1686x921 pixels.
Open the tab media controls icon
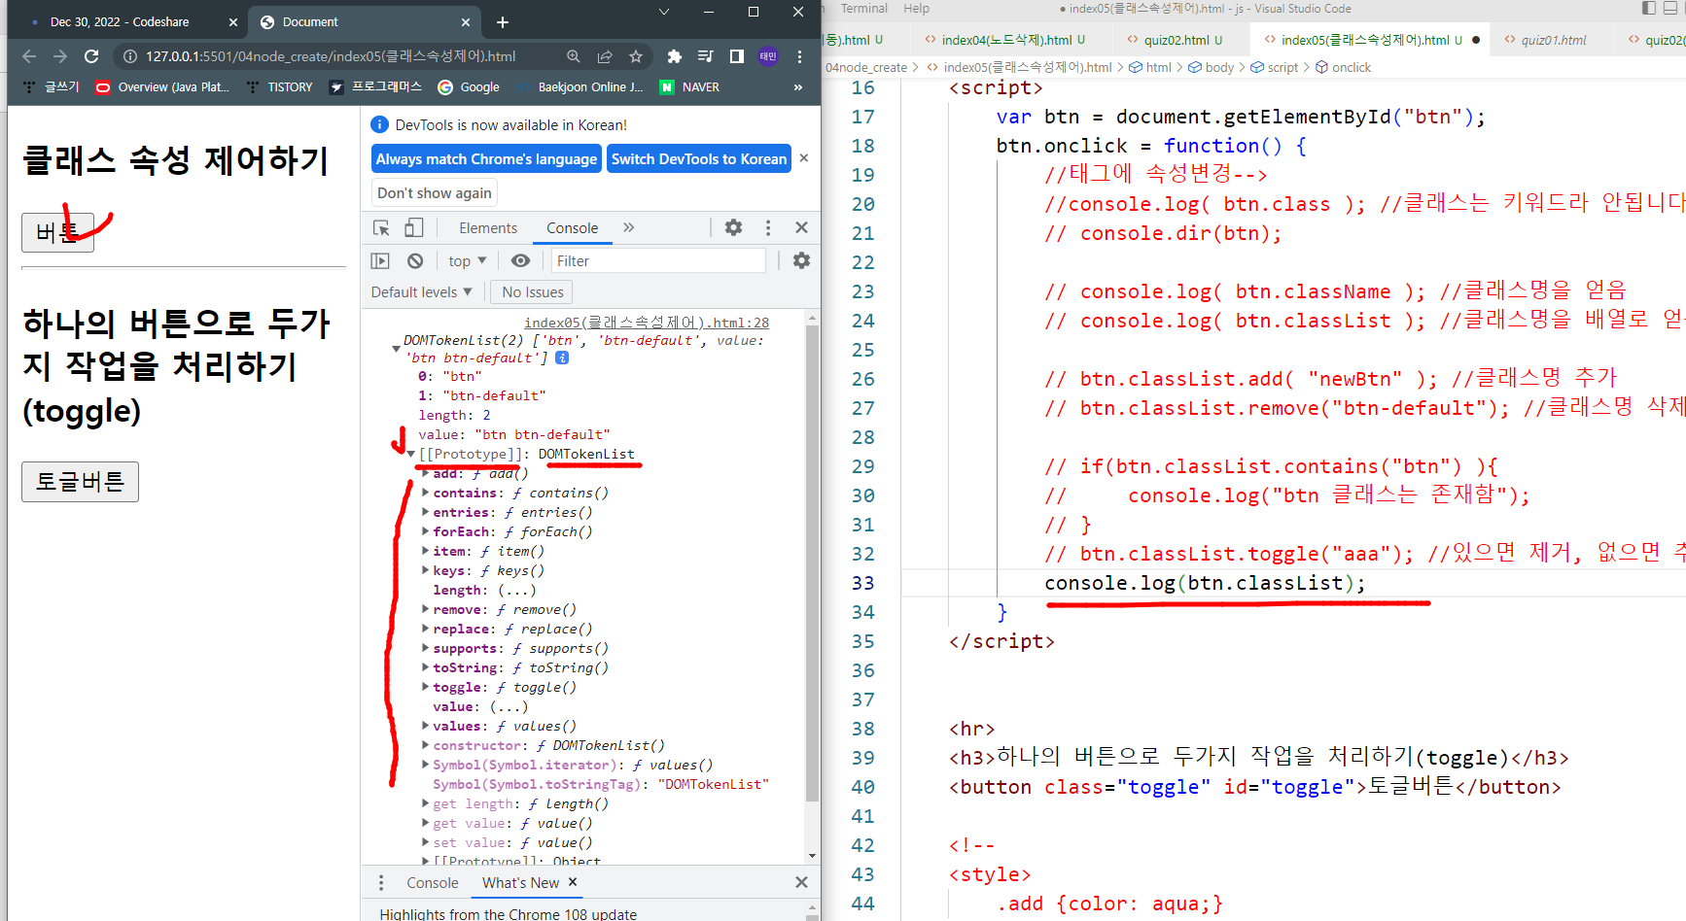point(706,56)
